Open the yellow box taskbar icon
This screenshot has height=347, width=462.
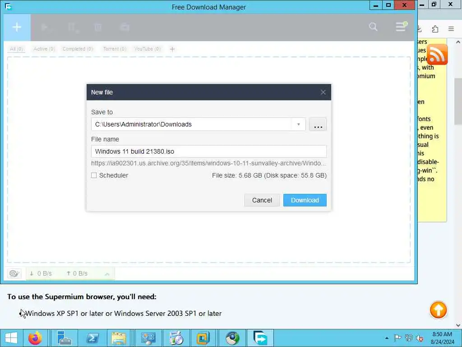[203, 338]
